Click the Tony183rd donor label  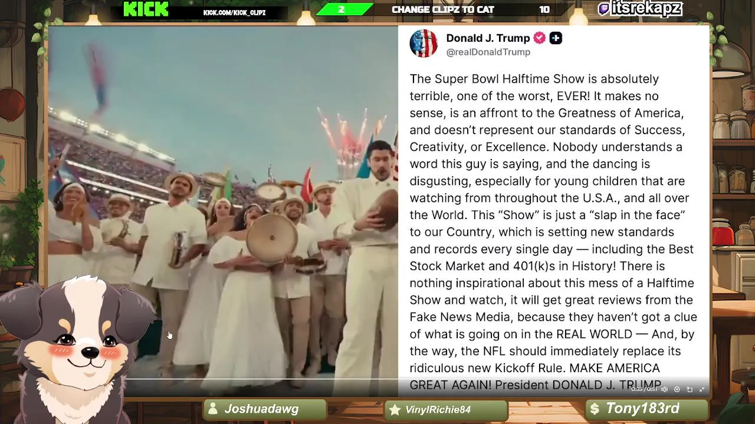coord(642,409)
